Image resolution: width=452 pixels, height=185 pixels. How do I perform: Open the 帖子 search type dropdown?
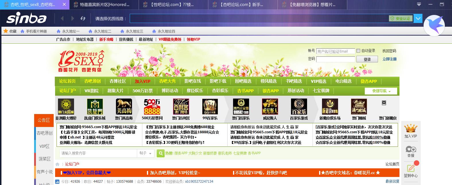[146, 153]
